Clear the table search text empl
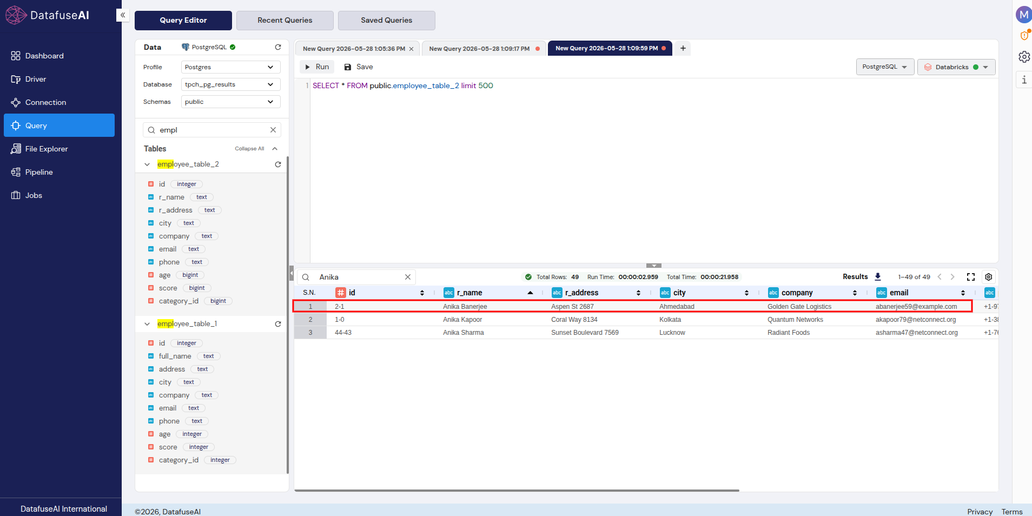This screenshot has width=1032, height=516. pos(273,130)
